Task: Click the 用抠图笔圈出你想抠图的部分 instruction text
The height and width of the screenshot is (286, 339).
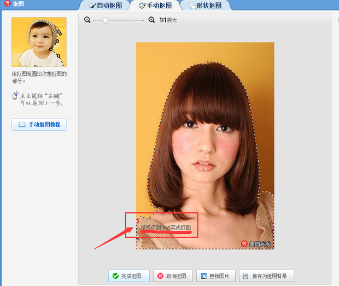Action: coord(39,78)
